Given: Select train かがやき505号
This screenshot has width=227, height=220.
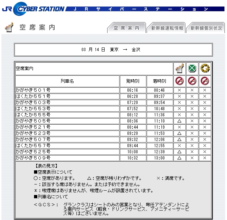Looking at the screenshot, I should 33,121.
